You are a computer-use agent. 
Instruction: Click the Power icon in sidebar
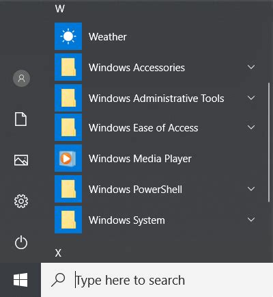point(21,242)
